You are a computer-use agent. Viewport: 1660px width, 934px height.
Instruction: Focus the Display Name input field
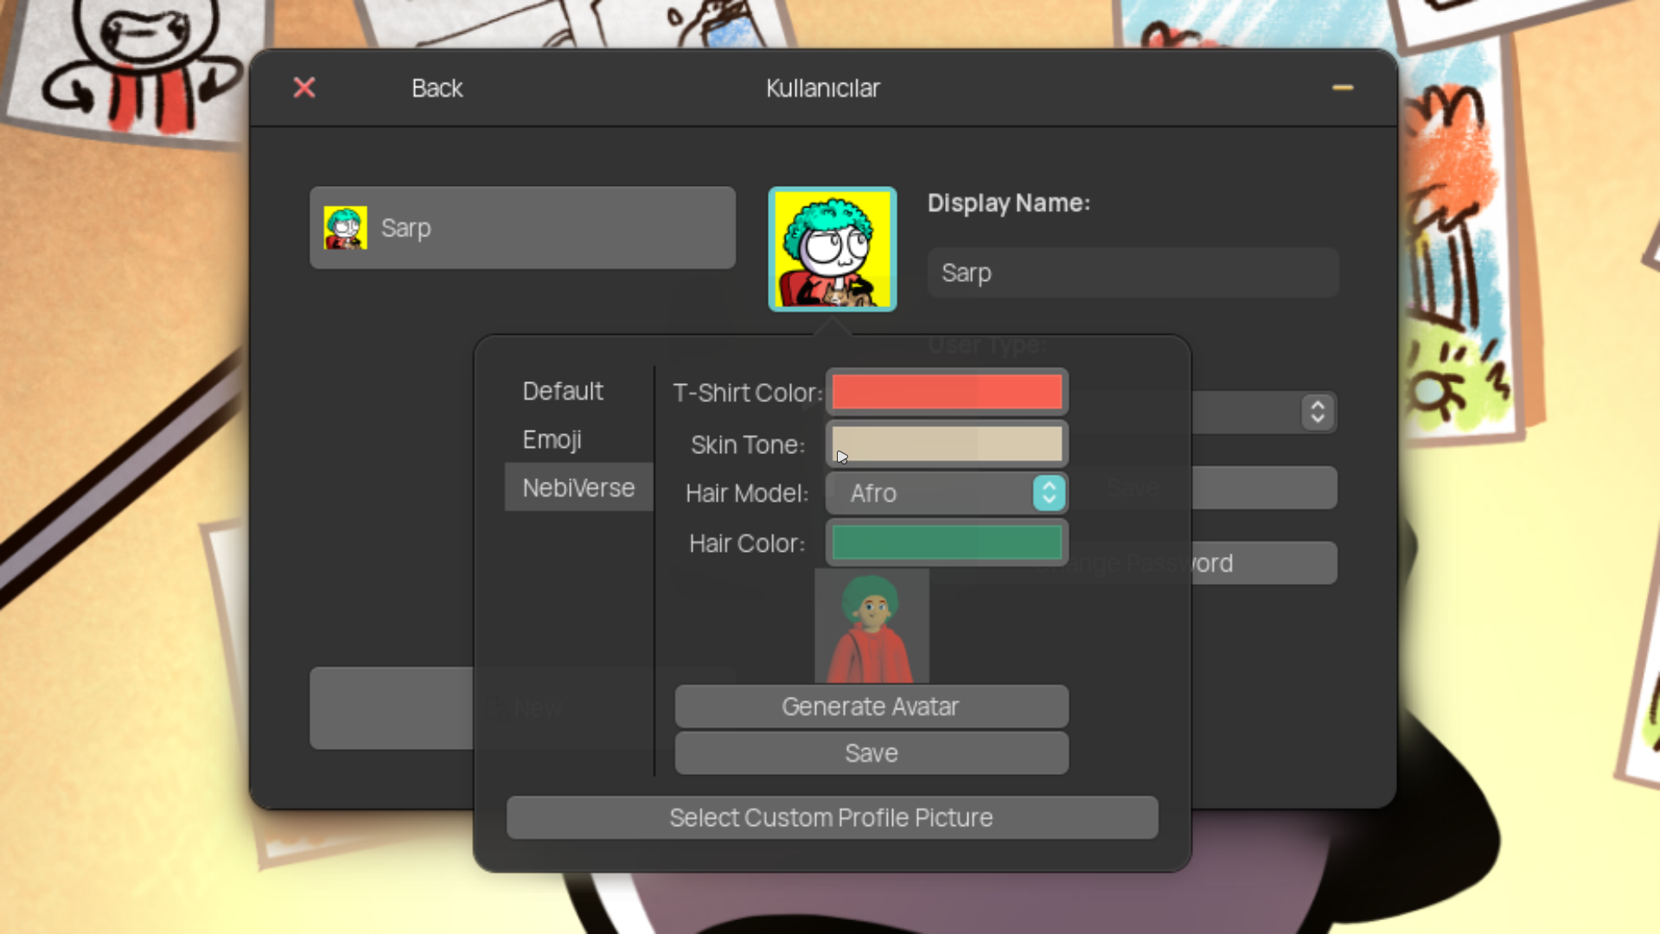[1133, 273]
